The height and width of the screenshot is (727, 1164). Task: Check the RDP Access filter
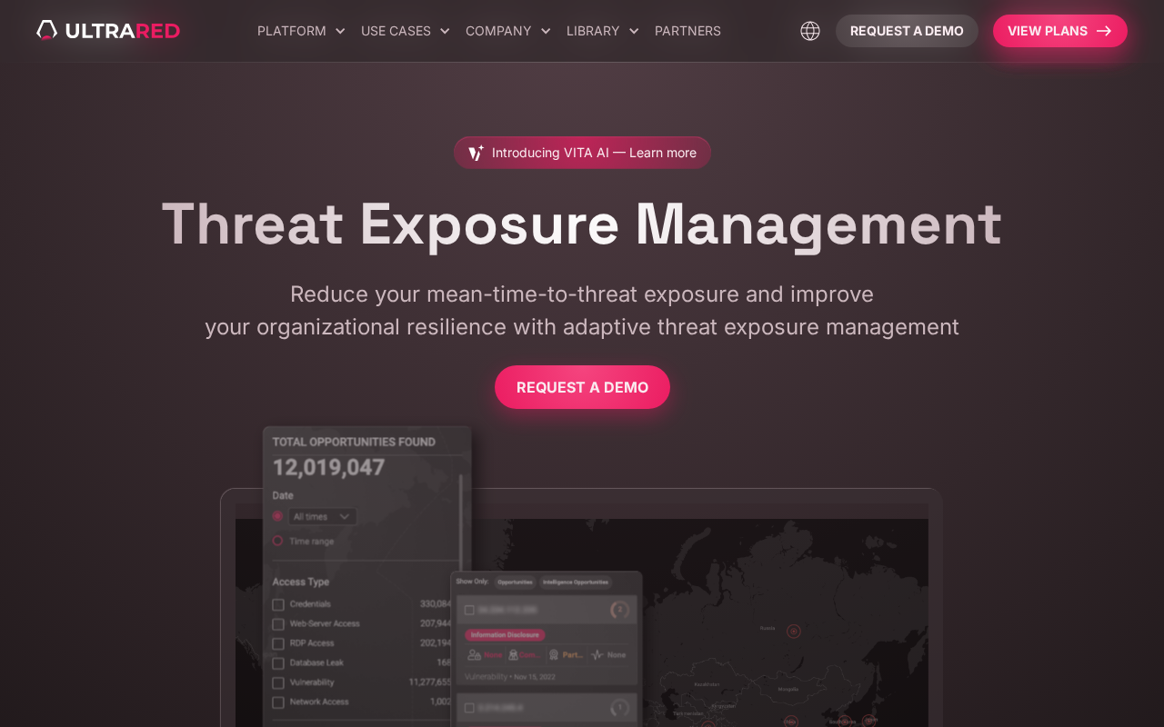[278, 643]
